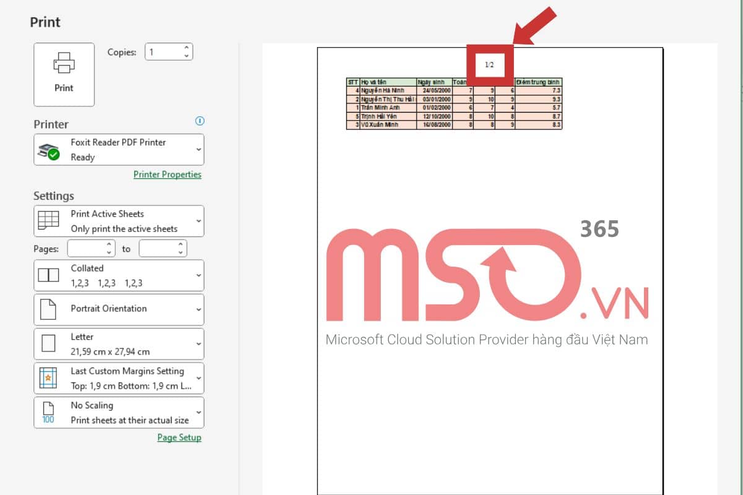Click the Pages to input field

[x=157, y=249]
